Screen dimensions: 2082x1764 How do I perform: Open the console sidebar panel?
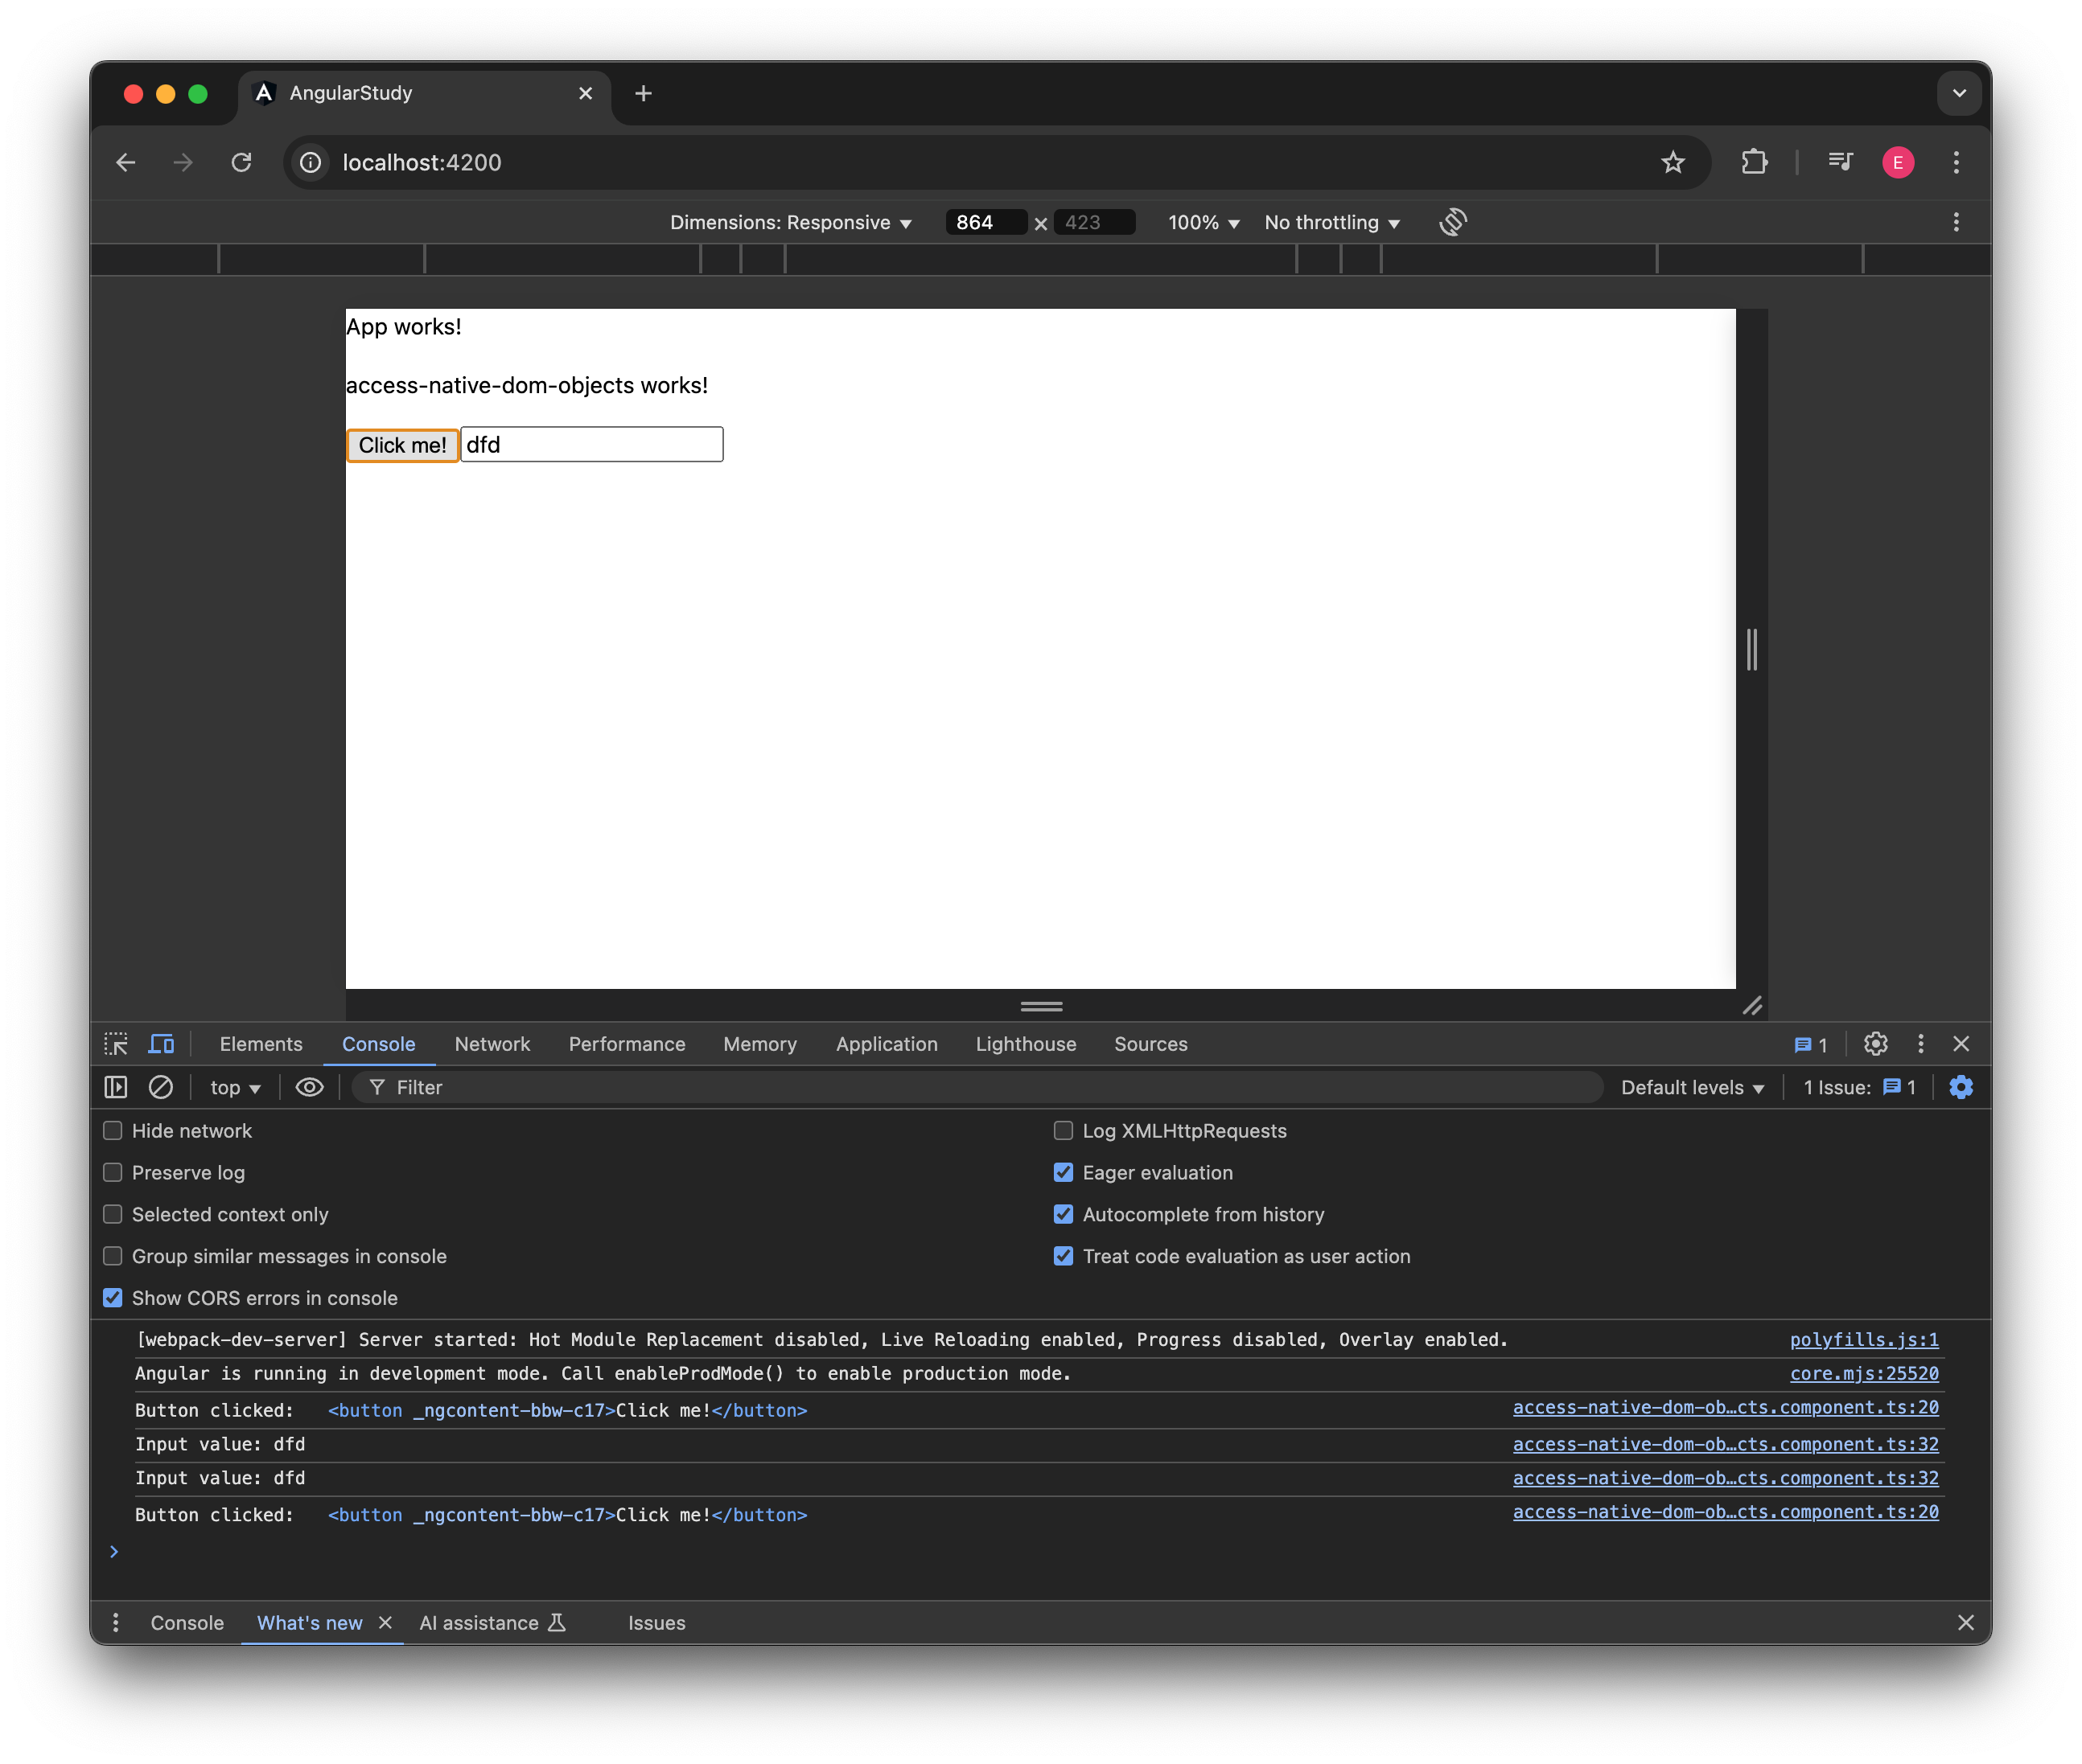[115, 1087]
